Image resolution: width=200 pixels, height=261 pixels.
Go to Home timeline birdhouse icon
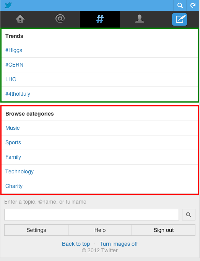coord(20,19)
